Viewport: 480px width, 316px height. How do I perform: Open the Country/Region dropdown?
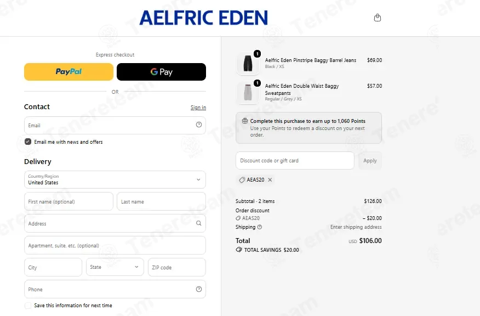[115, 179]
